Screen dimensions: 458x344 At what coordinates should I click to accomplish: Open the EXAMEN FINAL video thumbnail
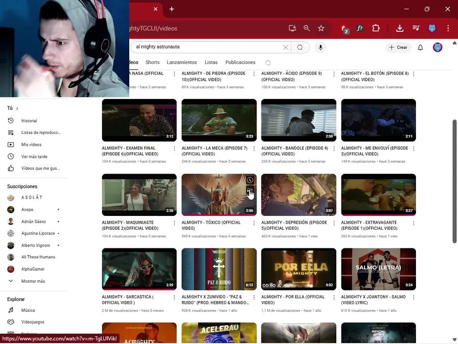tap(139, 120)
